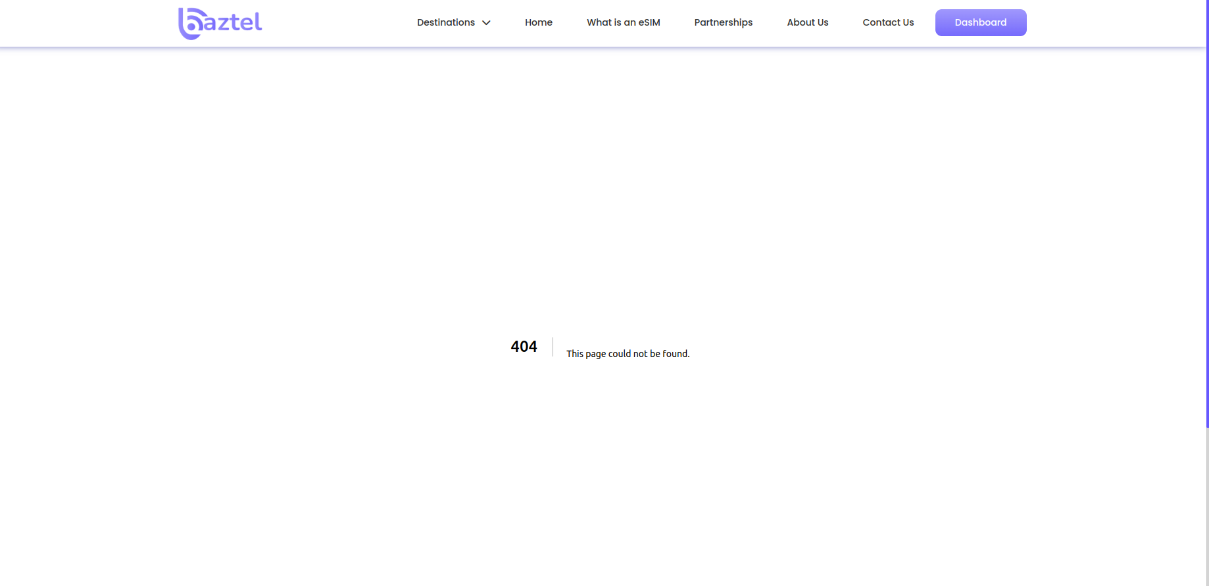The height and width of the screenshot is (586, 1209).
Task: Click the 404 error code heading
Action: [524, 347]
